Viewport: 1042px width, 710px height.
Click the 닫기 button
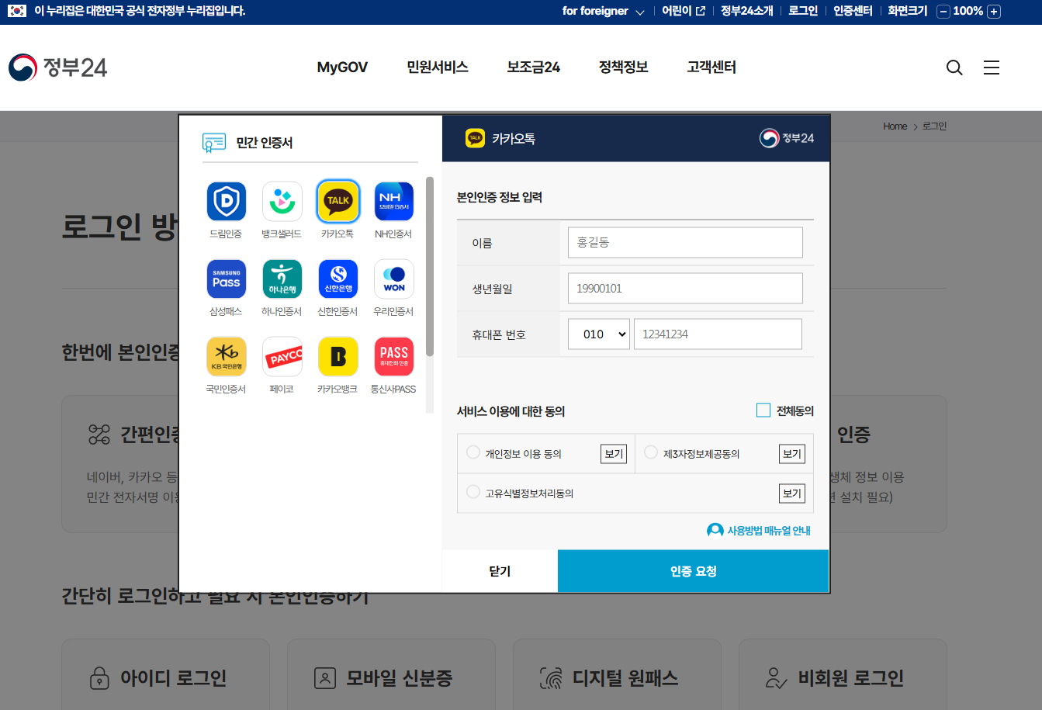[500, 571]
